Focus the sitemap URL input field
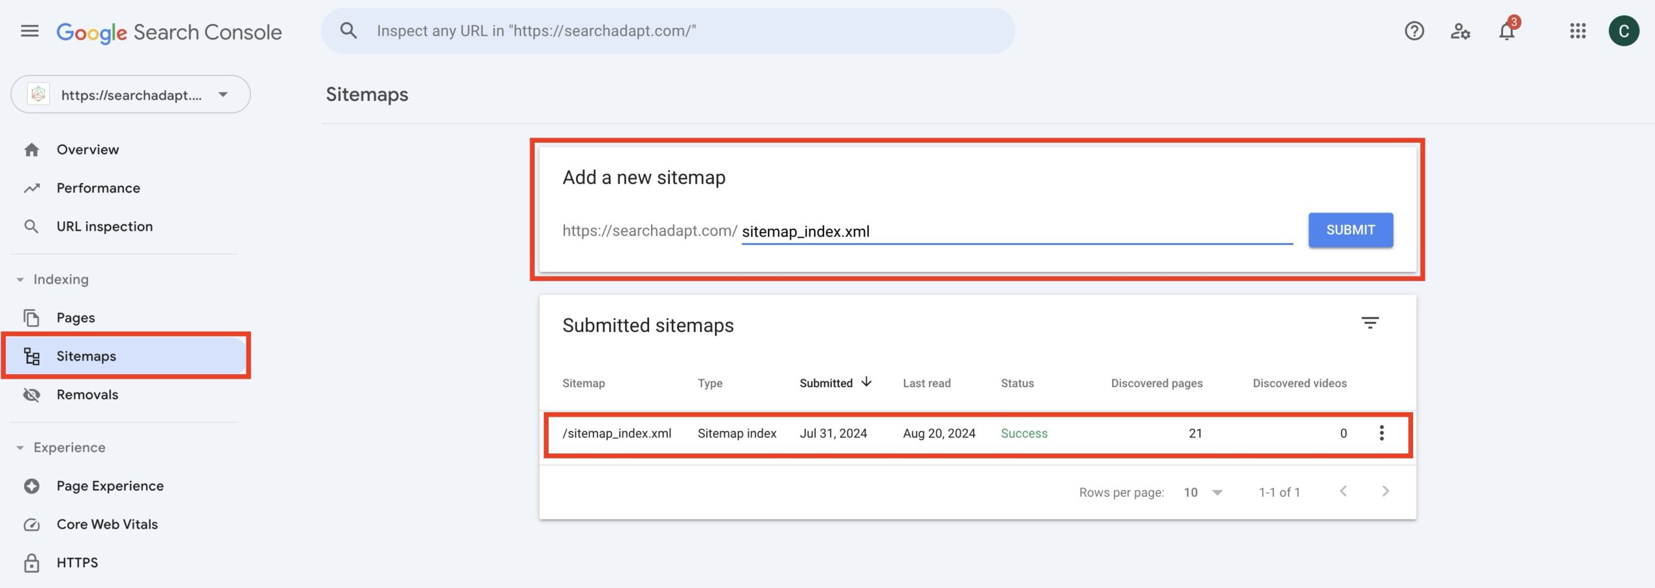This screenshot has width=1655, height=588. tap(1017, 231)
